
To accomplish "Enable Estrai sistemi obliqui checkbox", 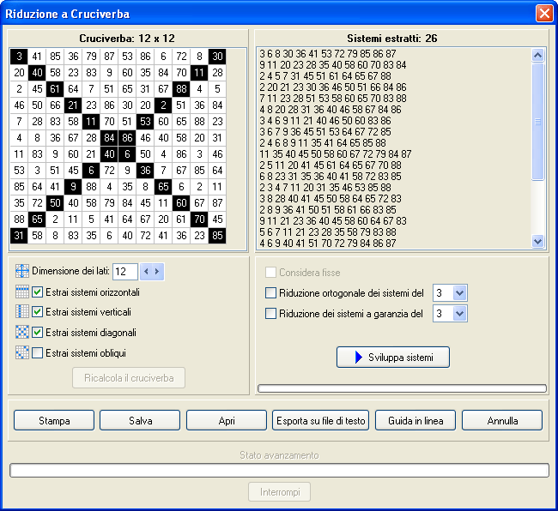I will pyautogui.click(x=38, y=352).
